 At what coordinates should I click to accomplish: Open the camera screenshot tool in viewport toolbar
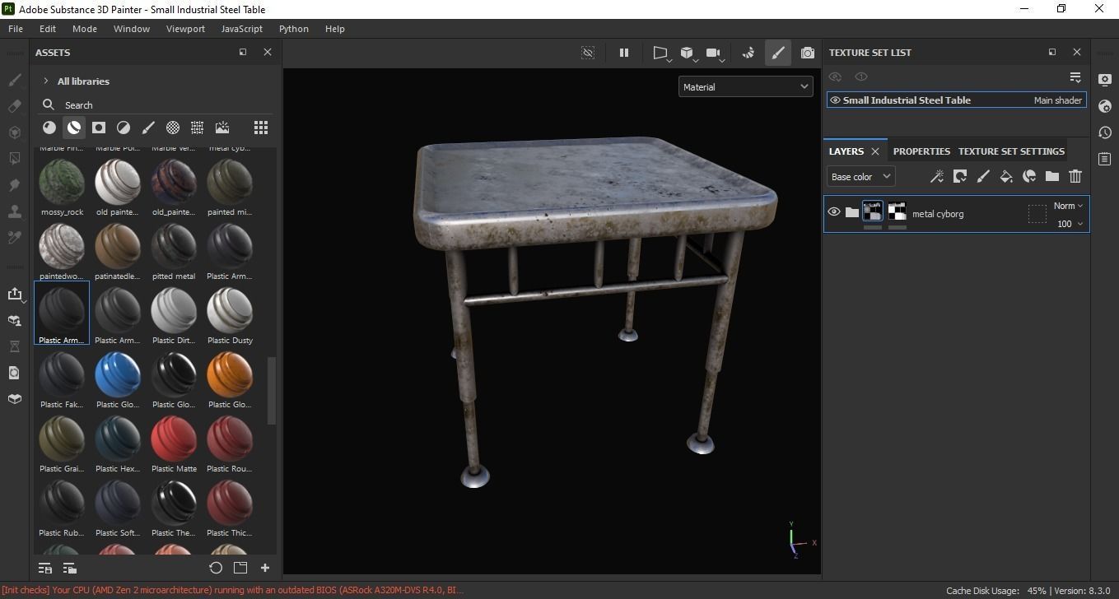click(807, 53)
